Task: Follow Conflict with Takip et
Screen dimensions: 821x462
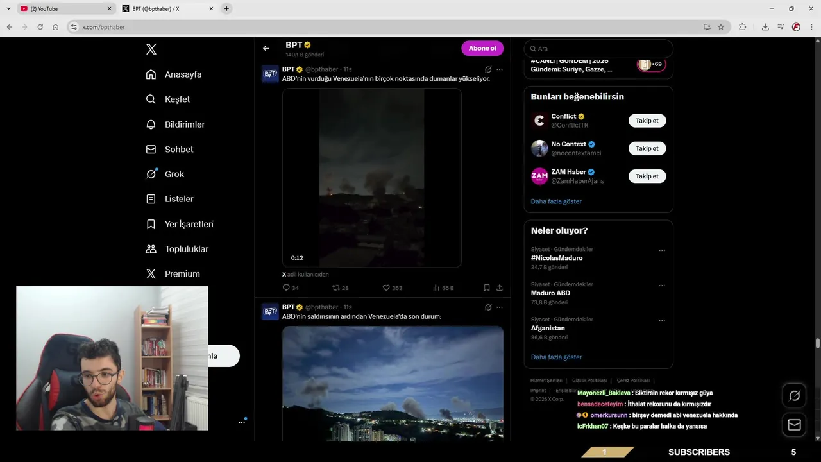Action: click(647, 121)
